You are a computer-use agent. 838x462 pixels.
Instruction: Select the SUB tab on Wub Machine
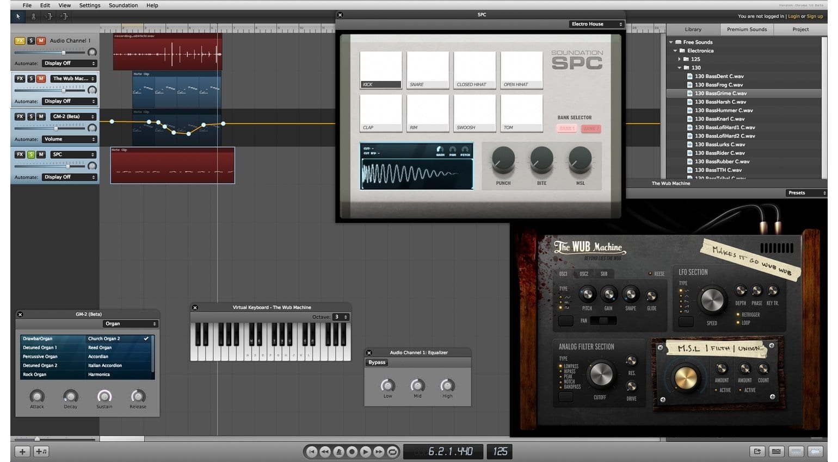click(x=604, y=274)
